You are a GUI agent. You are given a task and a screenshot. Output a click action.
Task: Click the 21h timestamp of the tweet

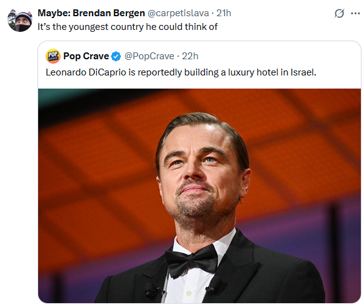[223, 13]
